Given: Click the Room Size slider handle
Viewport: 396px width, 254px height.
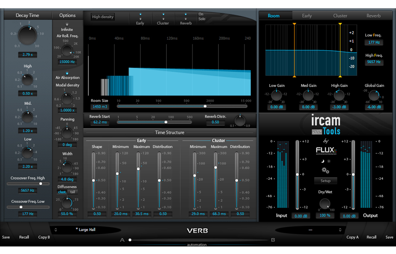Looking at the screenshot, I should click(x=205, y=106).
